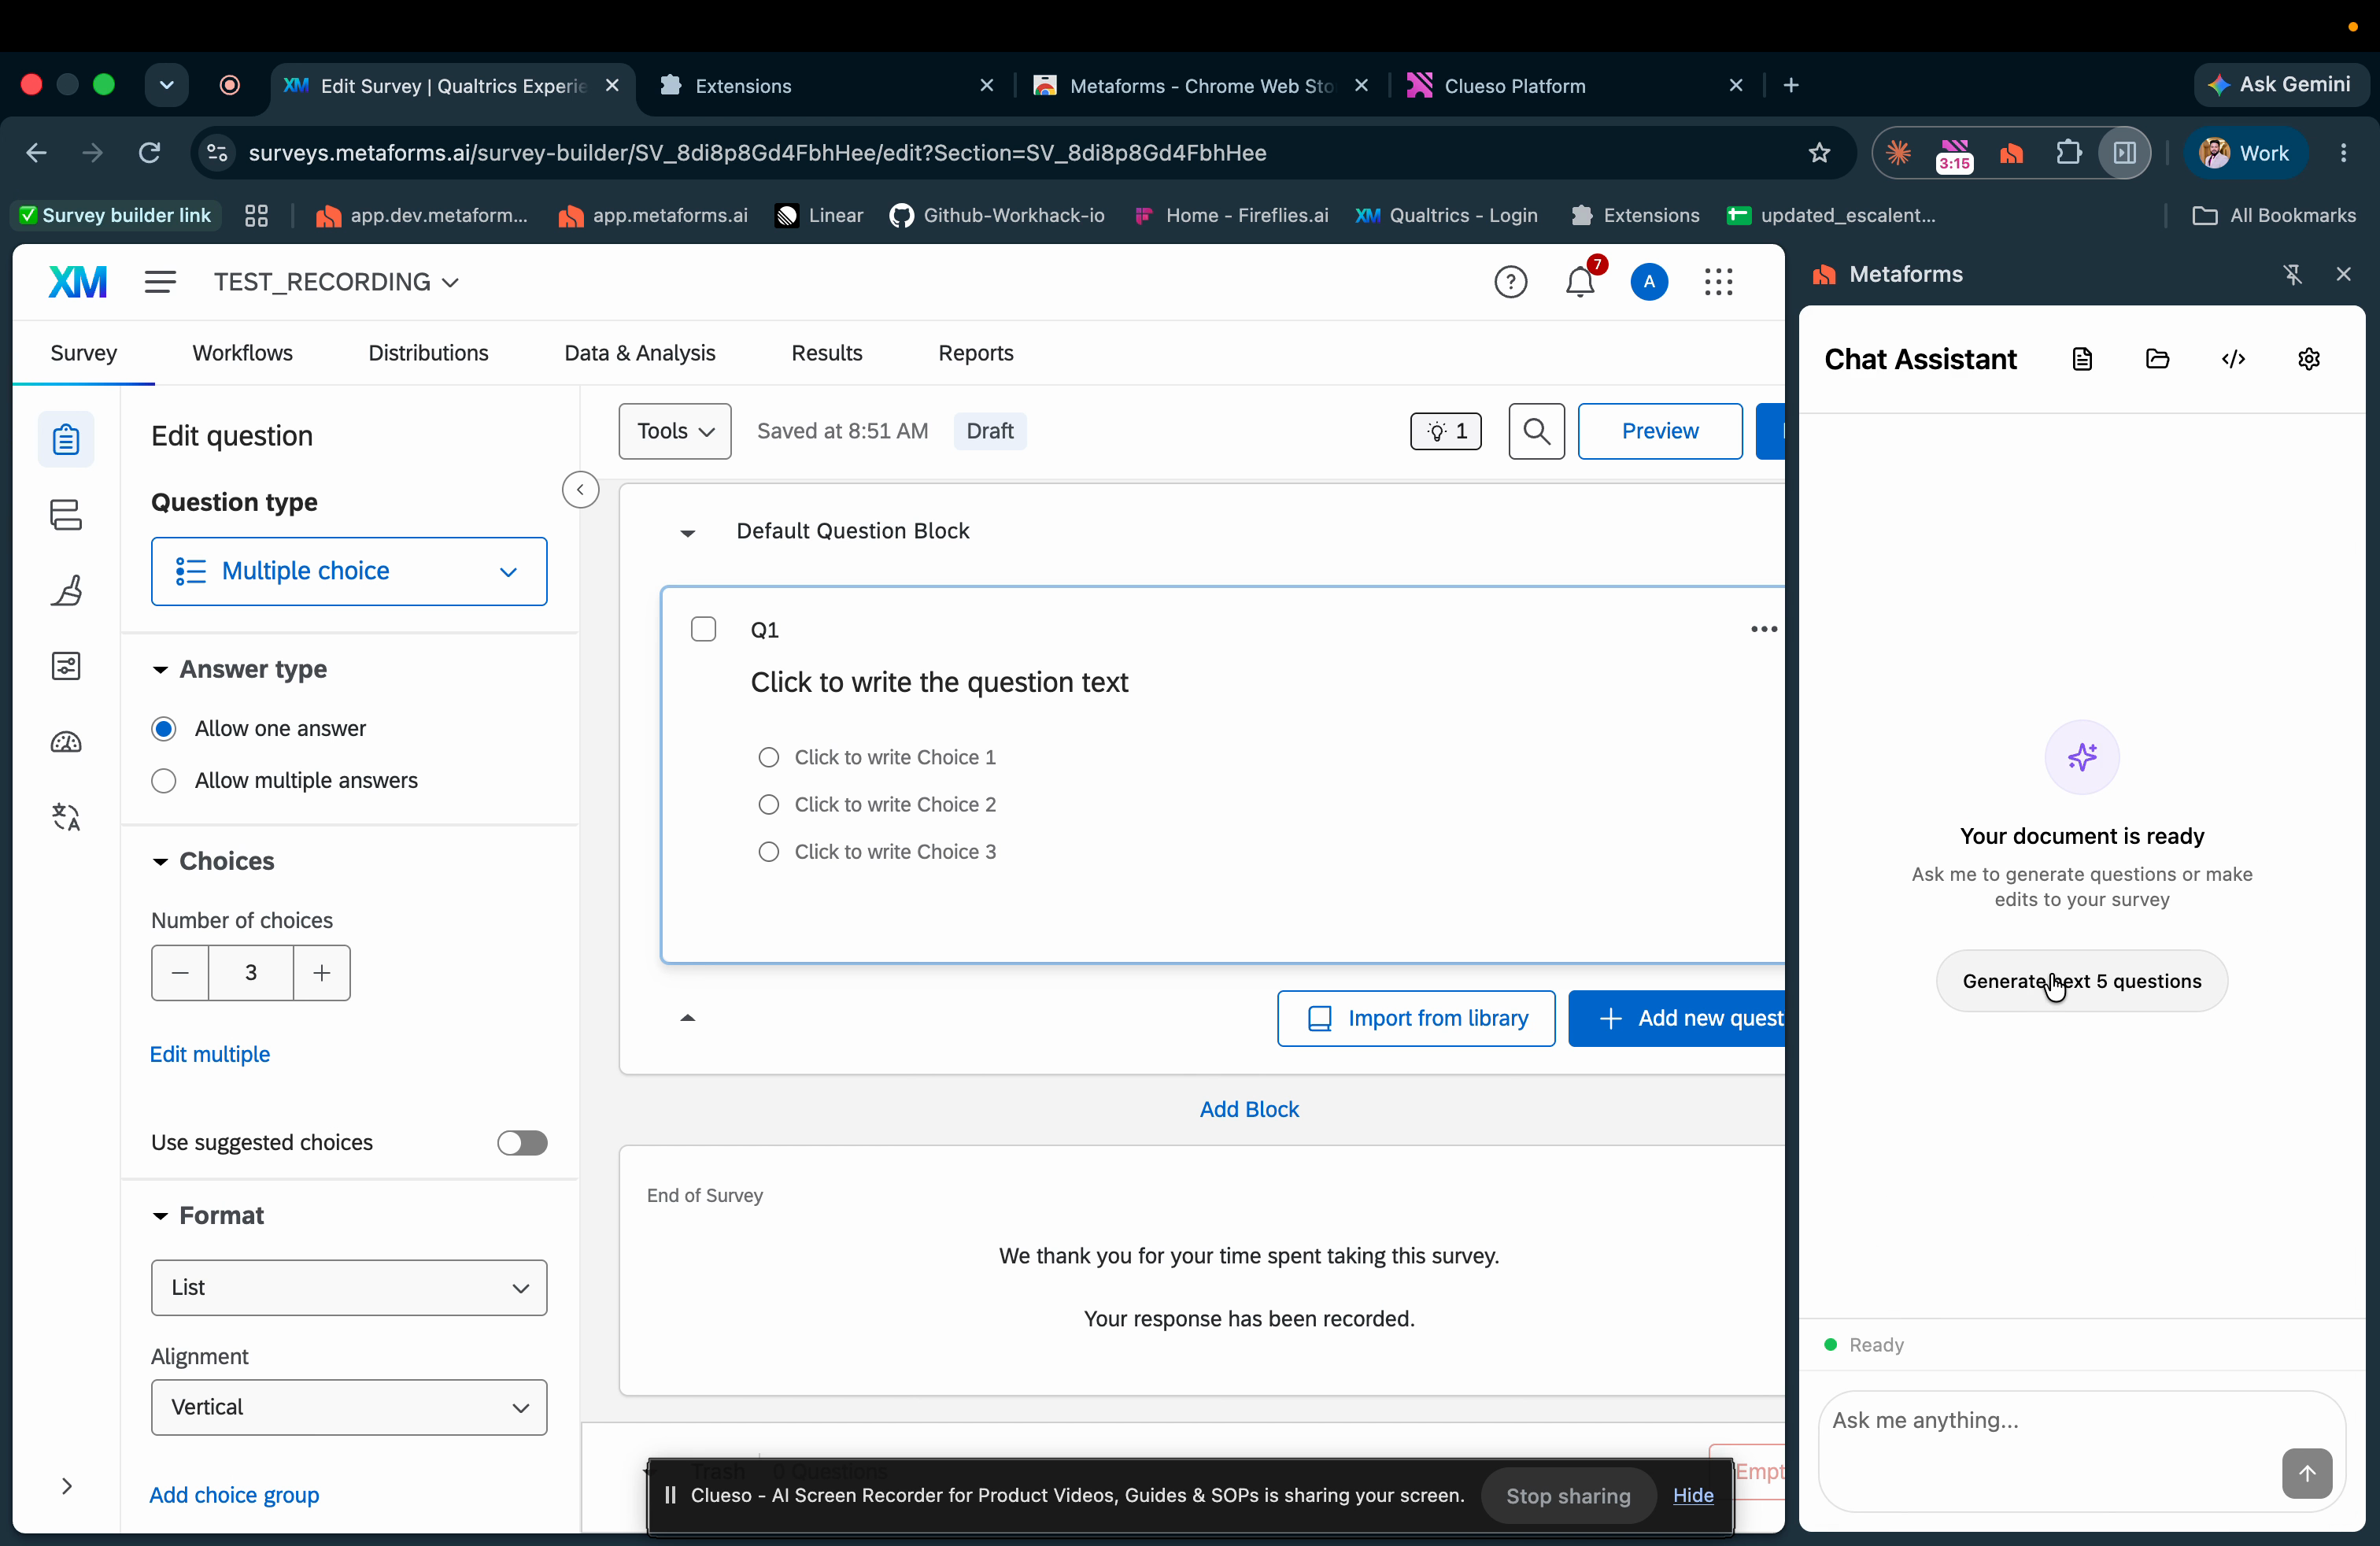Select the Choice 1 radio option in Q1
This screenshot has width=2380, height=1546.
[768, 757]
